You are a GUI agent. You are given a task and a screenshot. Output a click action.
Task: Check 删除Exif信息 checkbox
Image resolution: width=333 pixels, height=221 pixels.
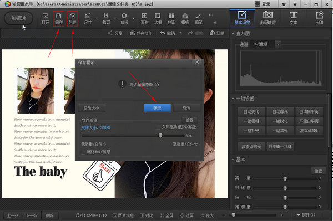point(83,152)
